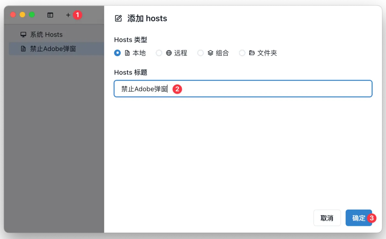Select the 本地 radio button
Image resolution: width=386 pixels, height=239 pixels.
pos(117,53)
